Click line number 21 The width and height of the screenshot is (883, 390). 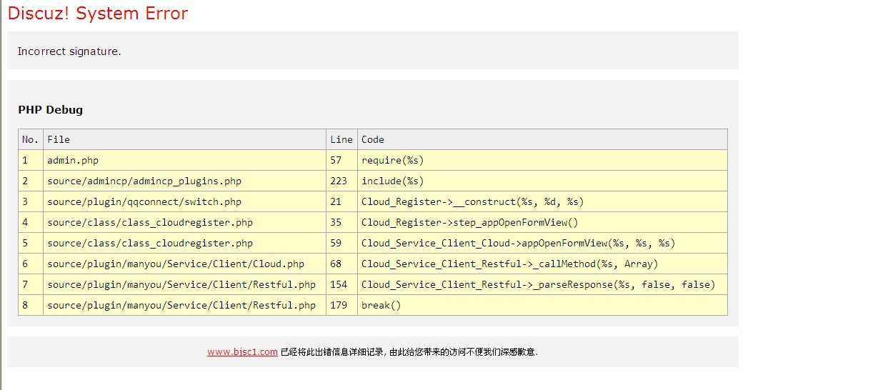coord(341,201)
